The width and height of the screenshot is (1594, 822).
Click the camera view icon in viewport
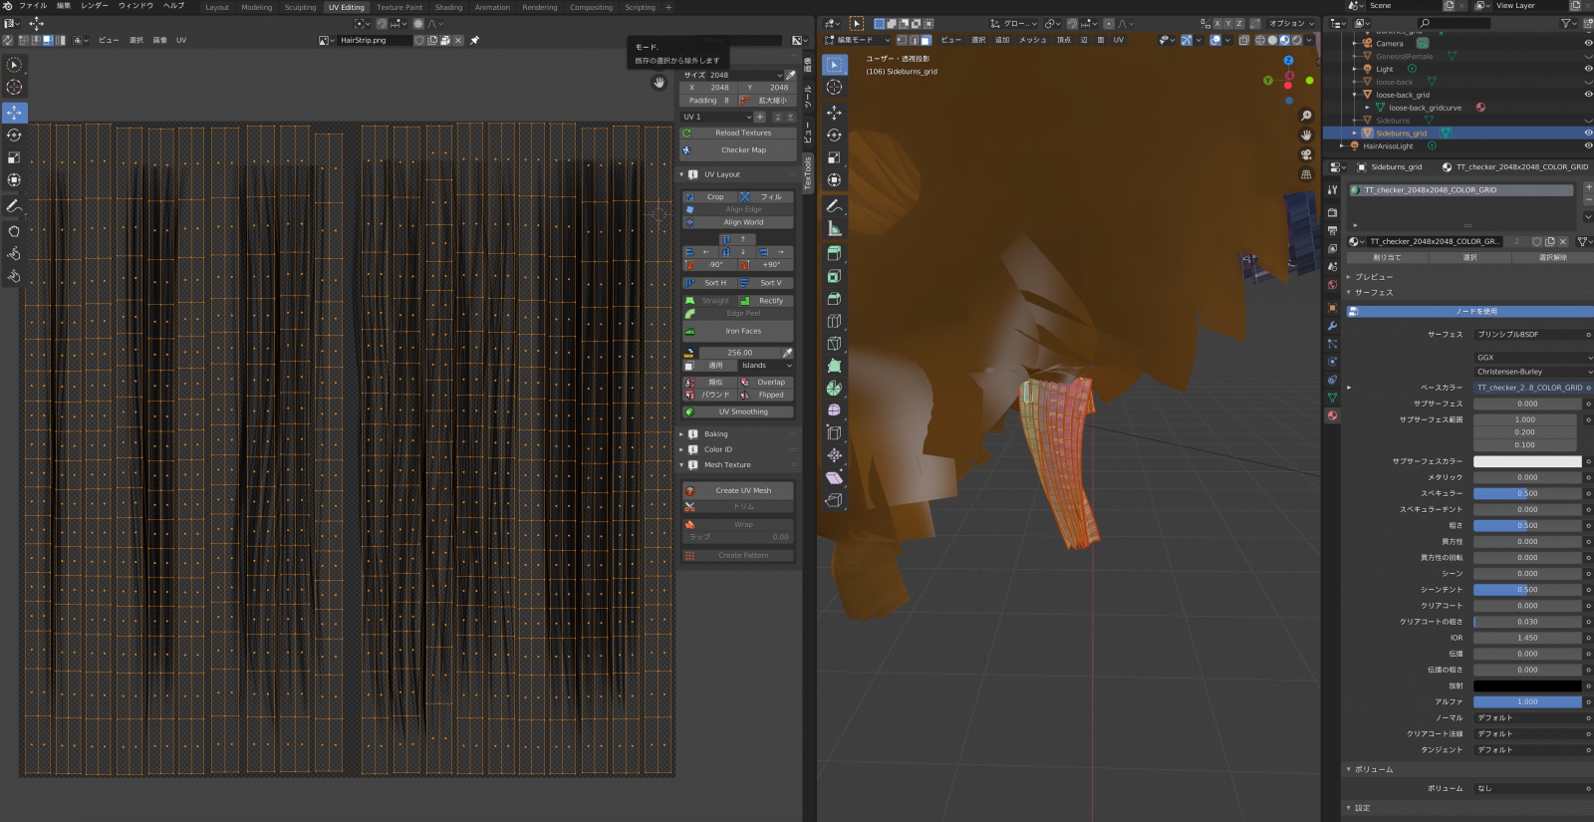1306,154
